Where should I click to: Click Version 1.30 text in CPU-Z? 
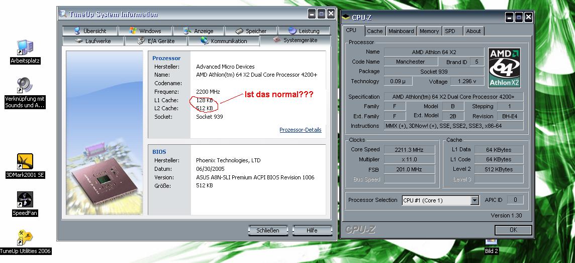[506, 215]
